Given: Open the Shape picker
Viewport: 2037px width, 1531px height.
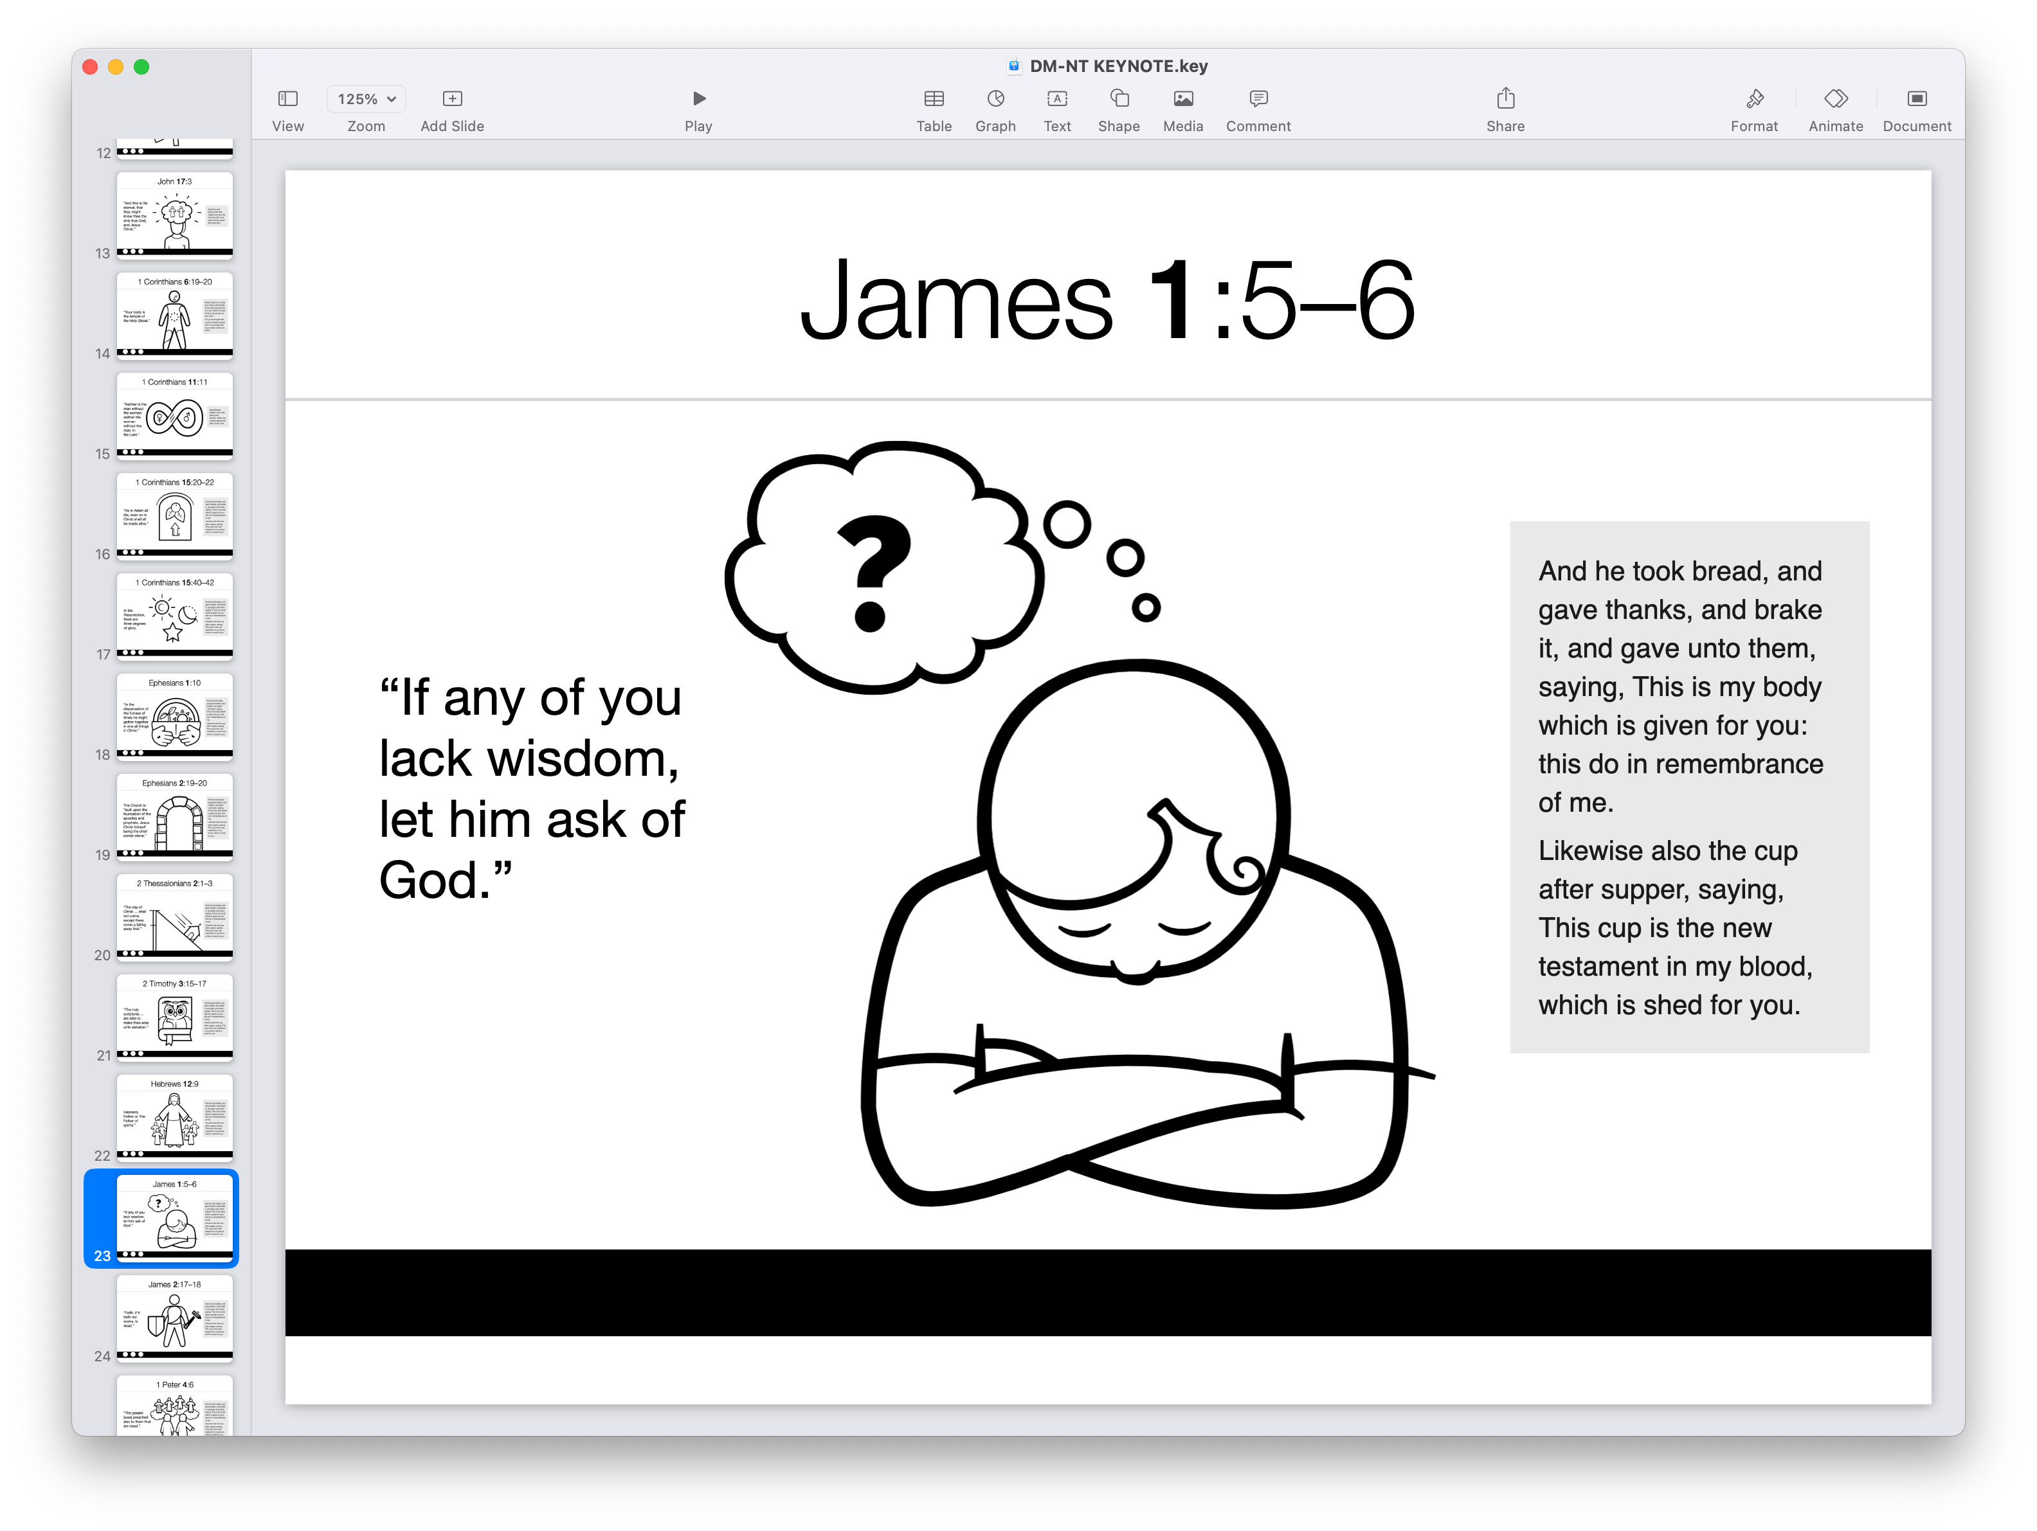Looking at the screenshot, I should pyautogui.click(x=1118, y=109).
